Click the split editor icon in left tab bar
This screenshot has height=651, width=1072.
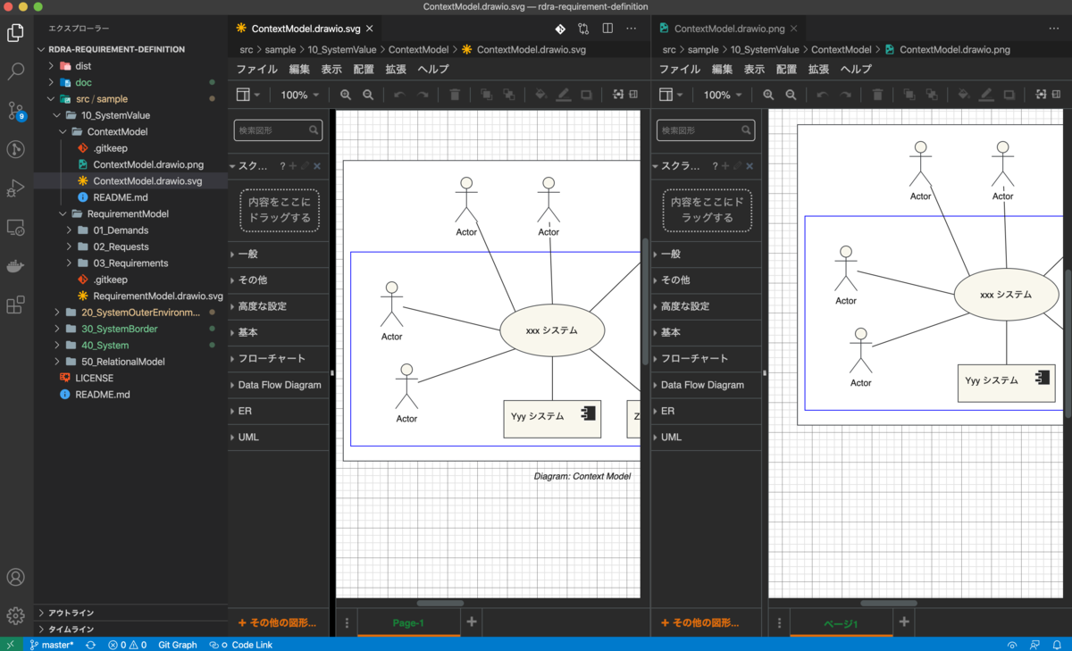(607, 29)
